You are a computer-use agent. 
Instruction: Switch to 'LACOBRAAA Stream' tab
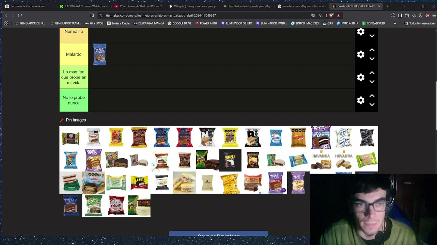84,6
